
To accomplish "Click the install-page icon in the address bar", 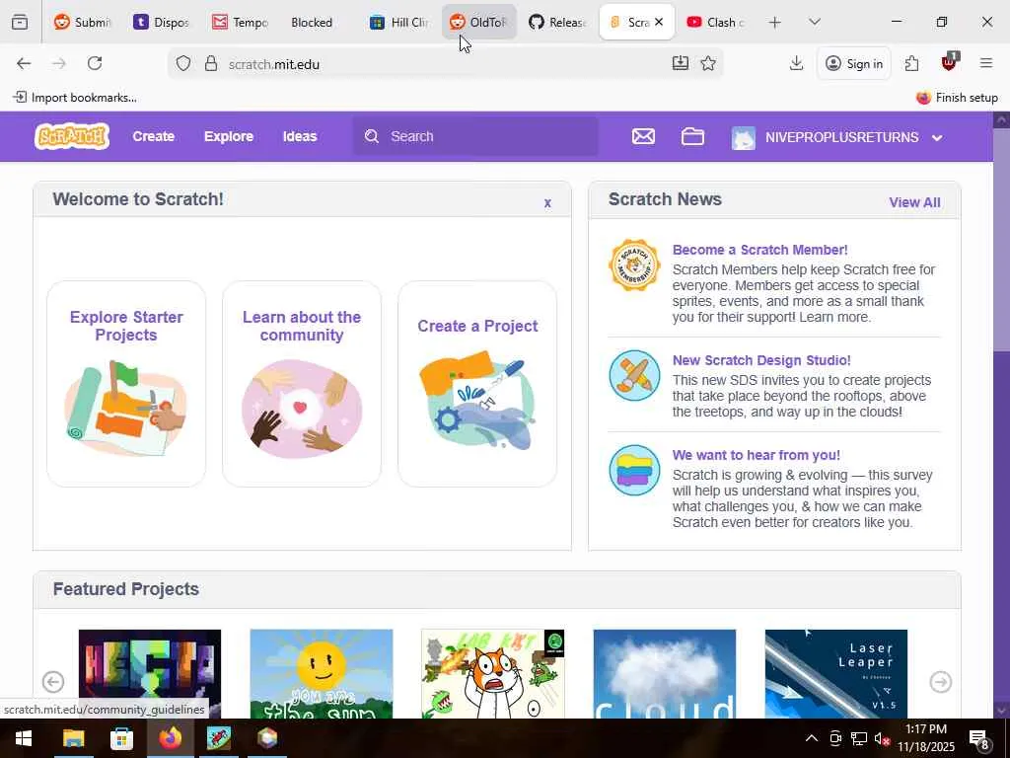I will tap(681, 63).
